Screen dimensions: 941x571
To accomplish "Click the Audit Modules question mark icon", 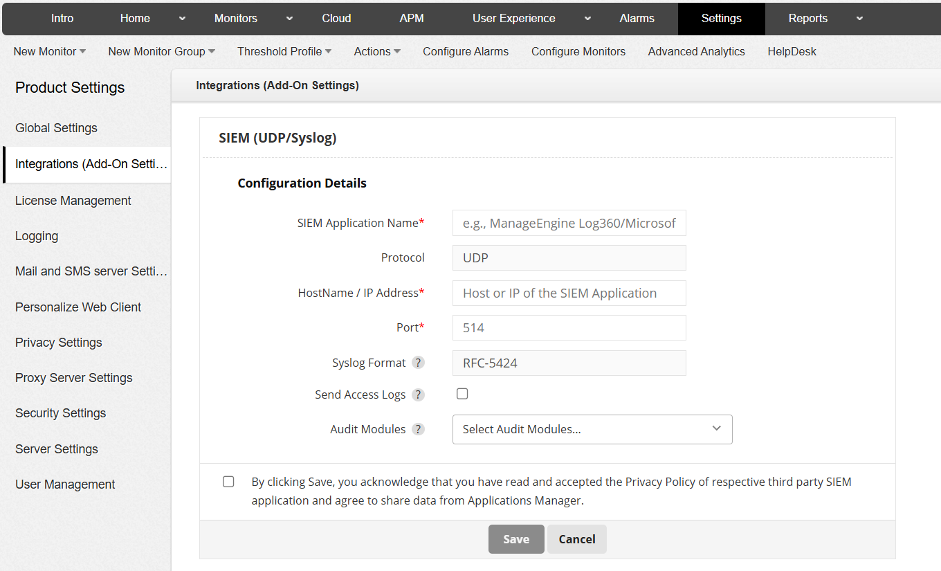I will [x=418, y=428].
